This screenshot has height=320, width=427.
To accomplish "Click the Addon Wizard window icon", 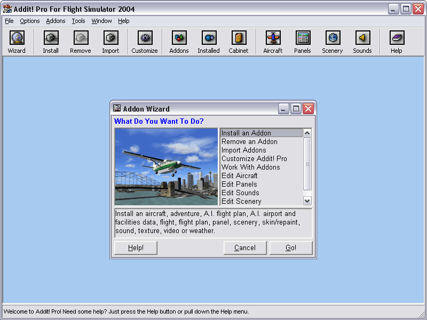I will (x=117, y=108).
